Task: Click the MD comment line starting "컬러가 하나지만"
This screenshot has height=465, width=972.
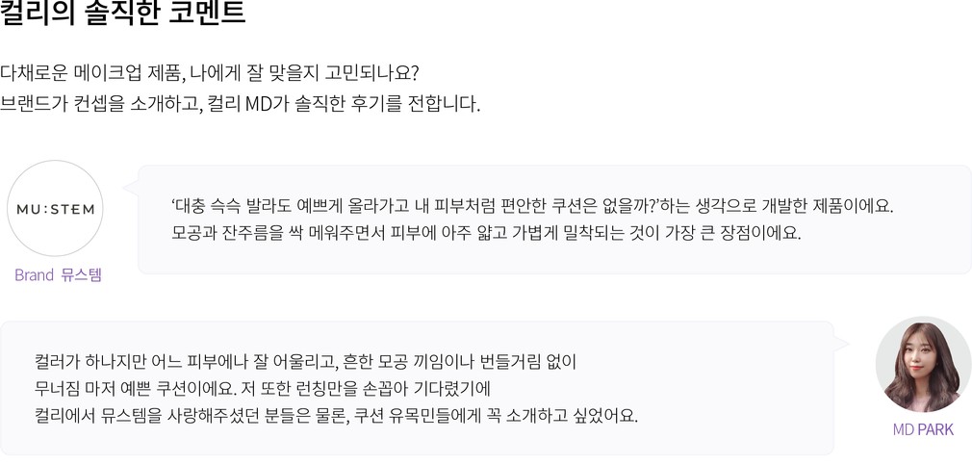Action: click(304, 363)
